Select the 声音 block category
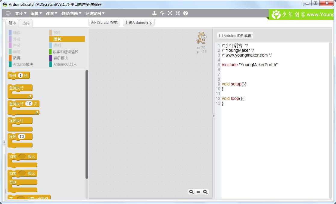The width and height of the screenshot is (336, 204). click(x=15, y=45)
